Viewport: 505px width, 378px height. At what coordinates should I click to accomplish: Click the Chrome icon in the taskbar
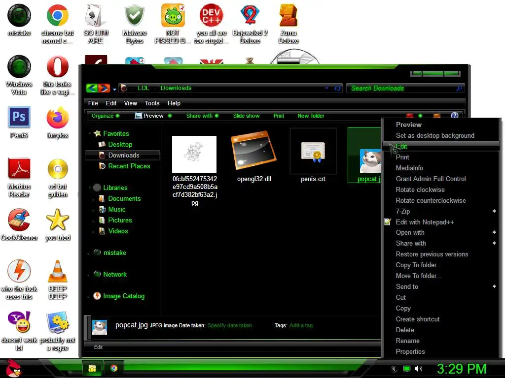[114, 368]
